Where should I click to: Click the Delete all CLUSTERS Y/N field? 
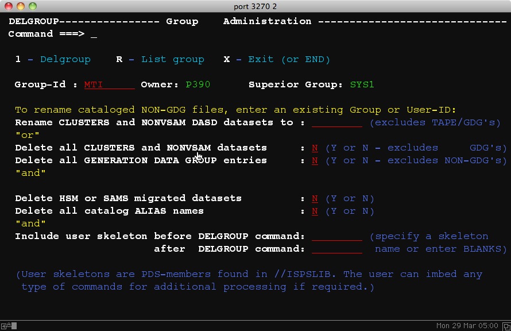click(315, 148)
